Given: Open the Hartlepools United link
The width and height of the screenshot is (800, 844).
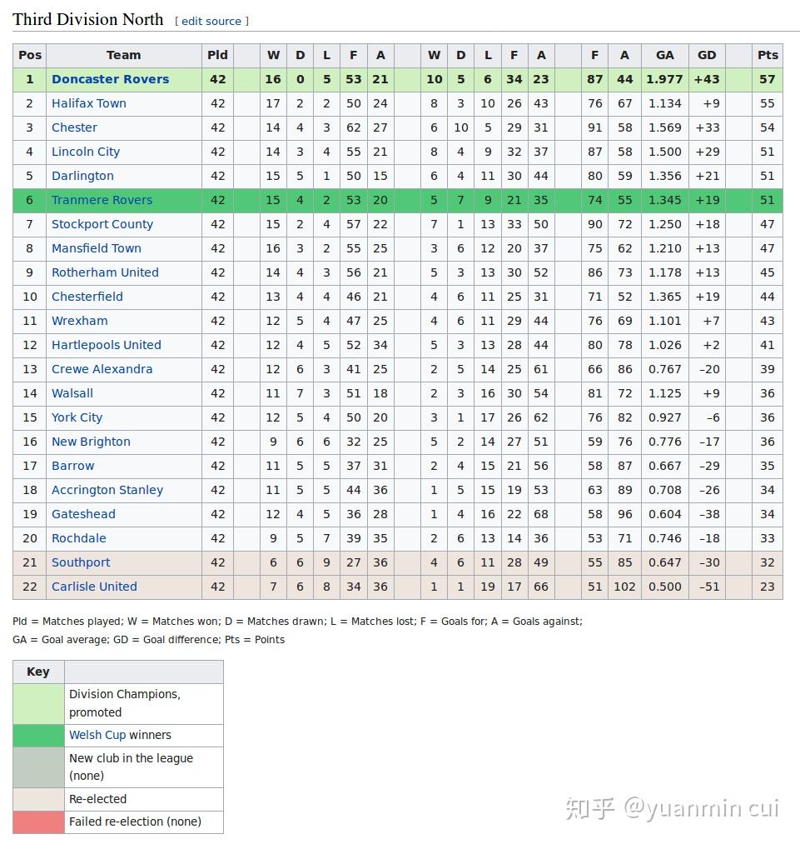Looking at the screenshot, I should (x=107, y=345).
